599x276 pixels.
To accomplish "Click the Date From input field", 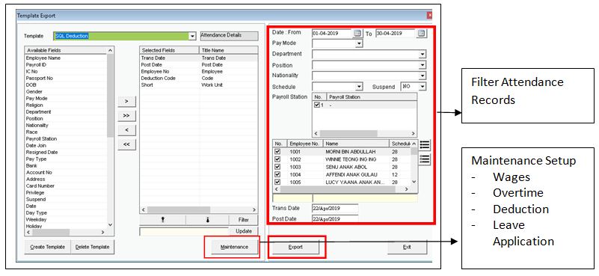I will [x=331, y=33].
